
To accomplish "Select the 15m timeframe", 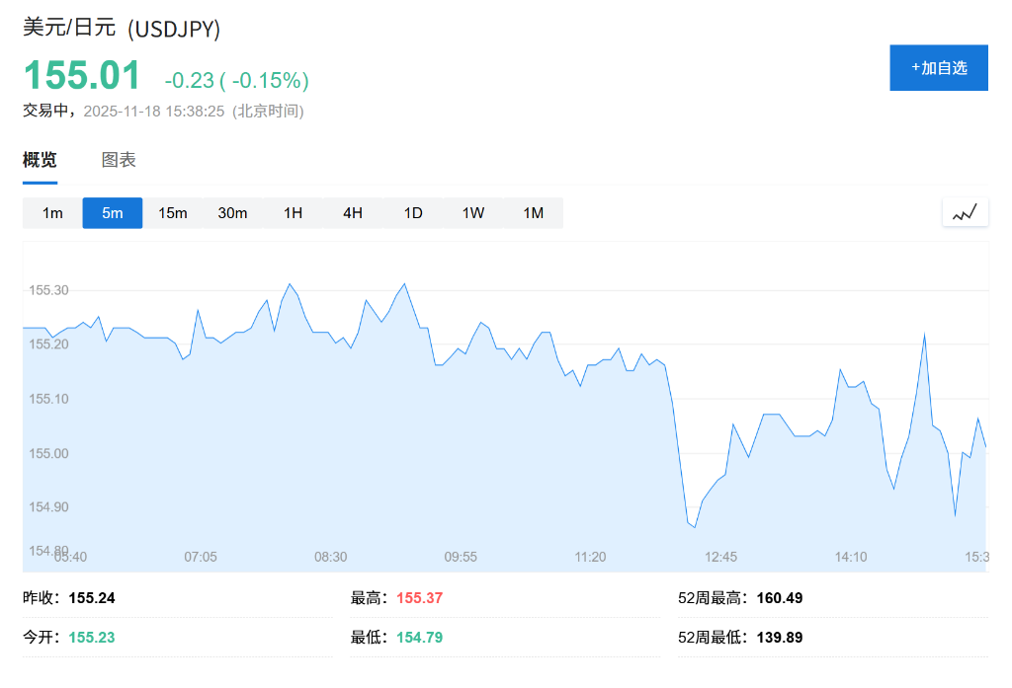I will pos(172,212).
